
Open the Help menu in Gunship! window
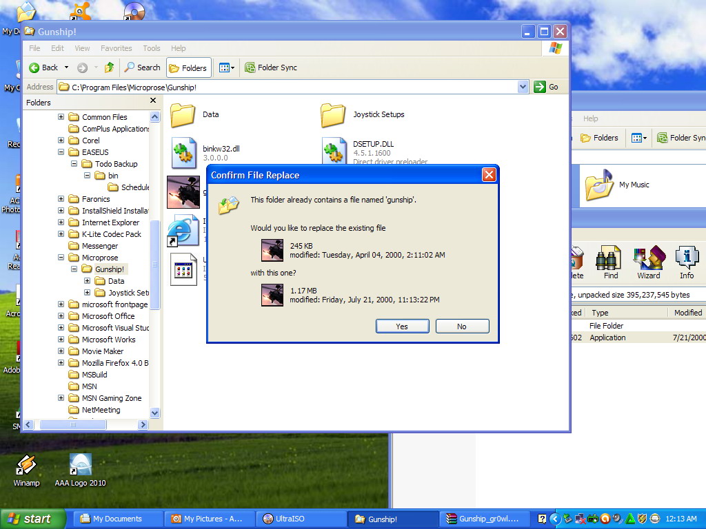point(178,48)
